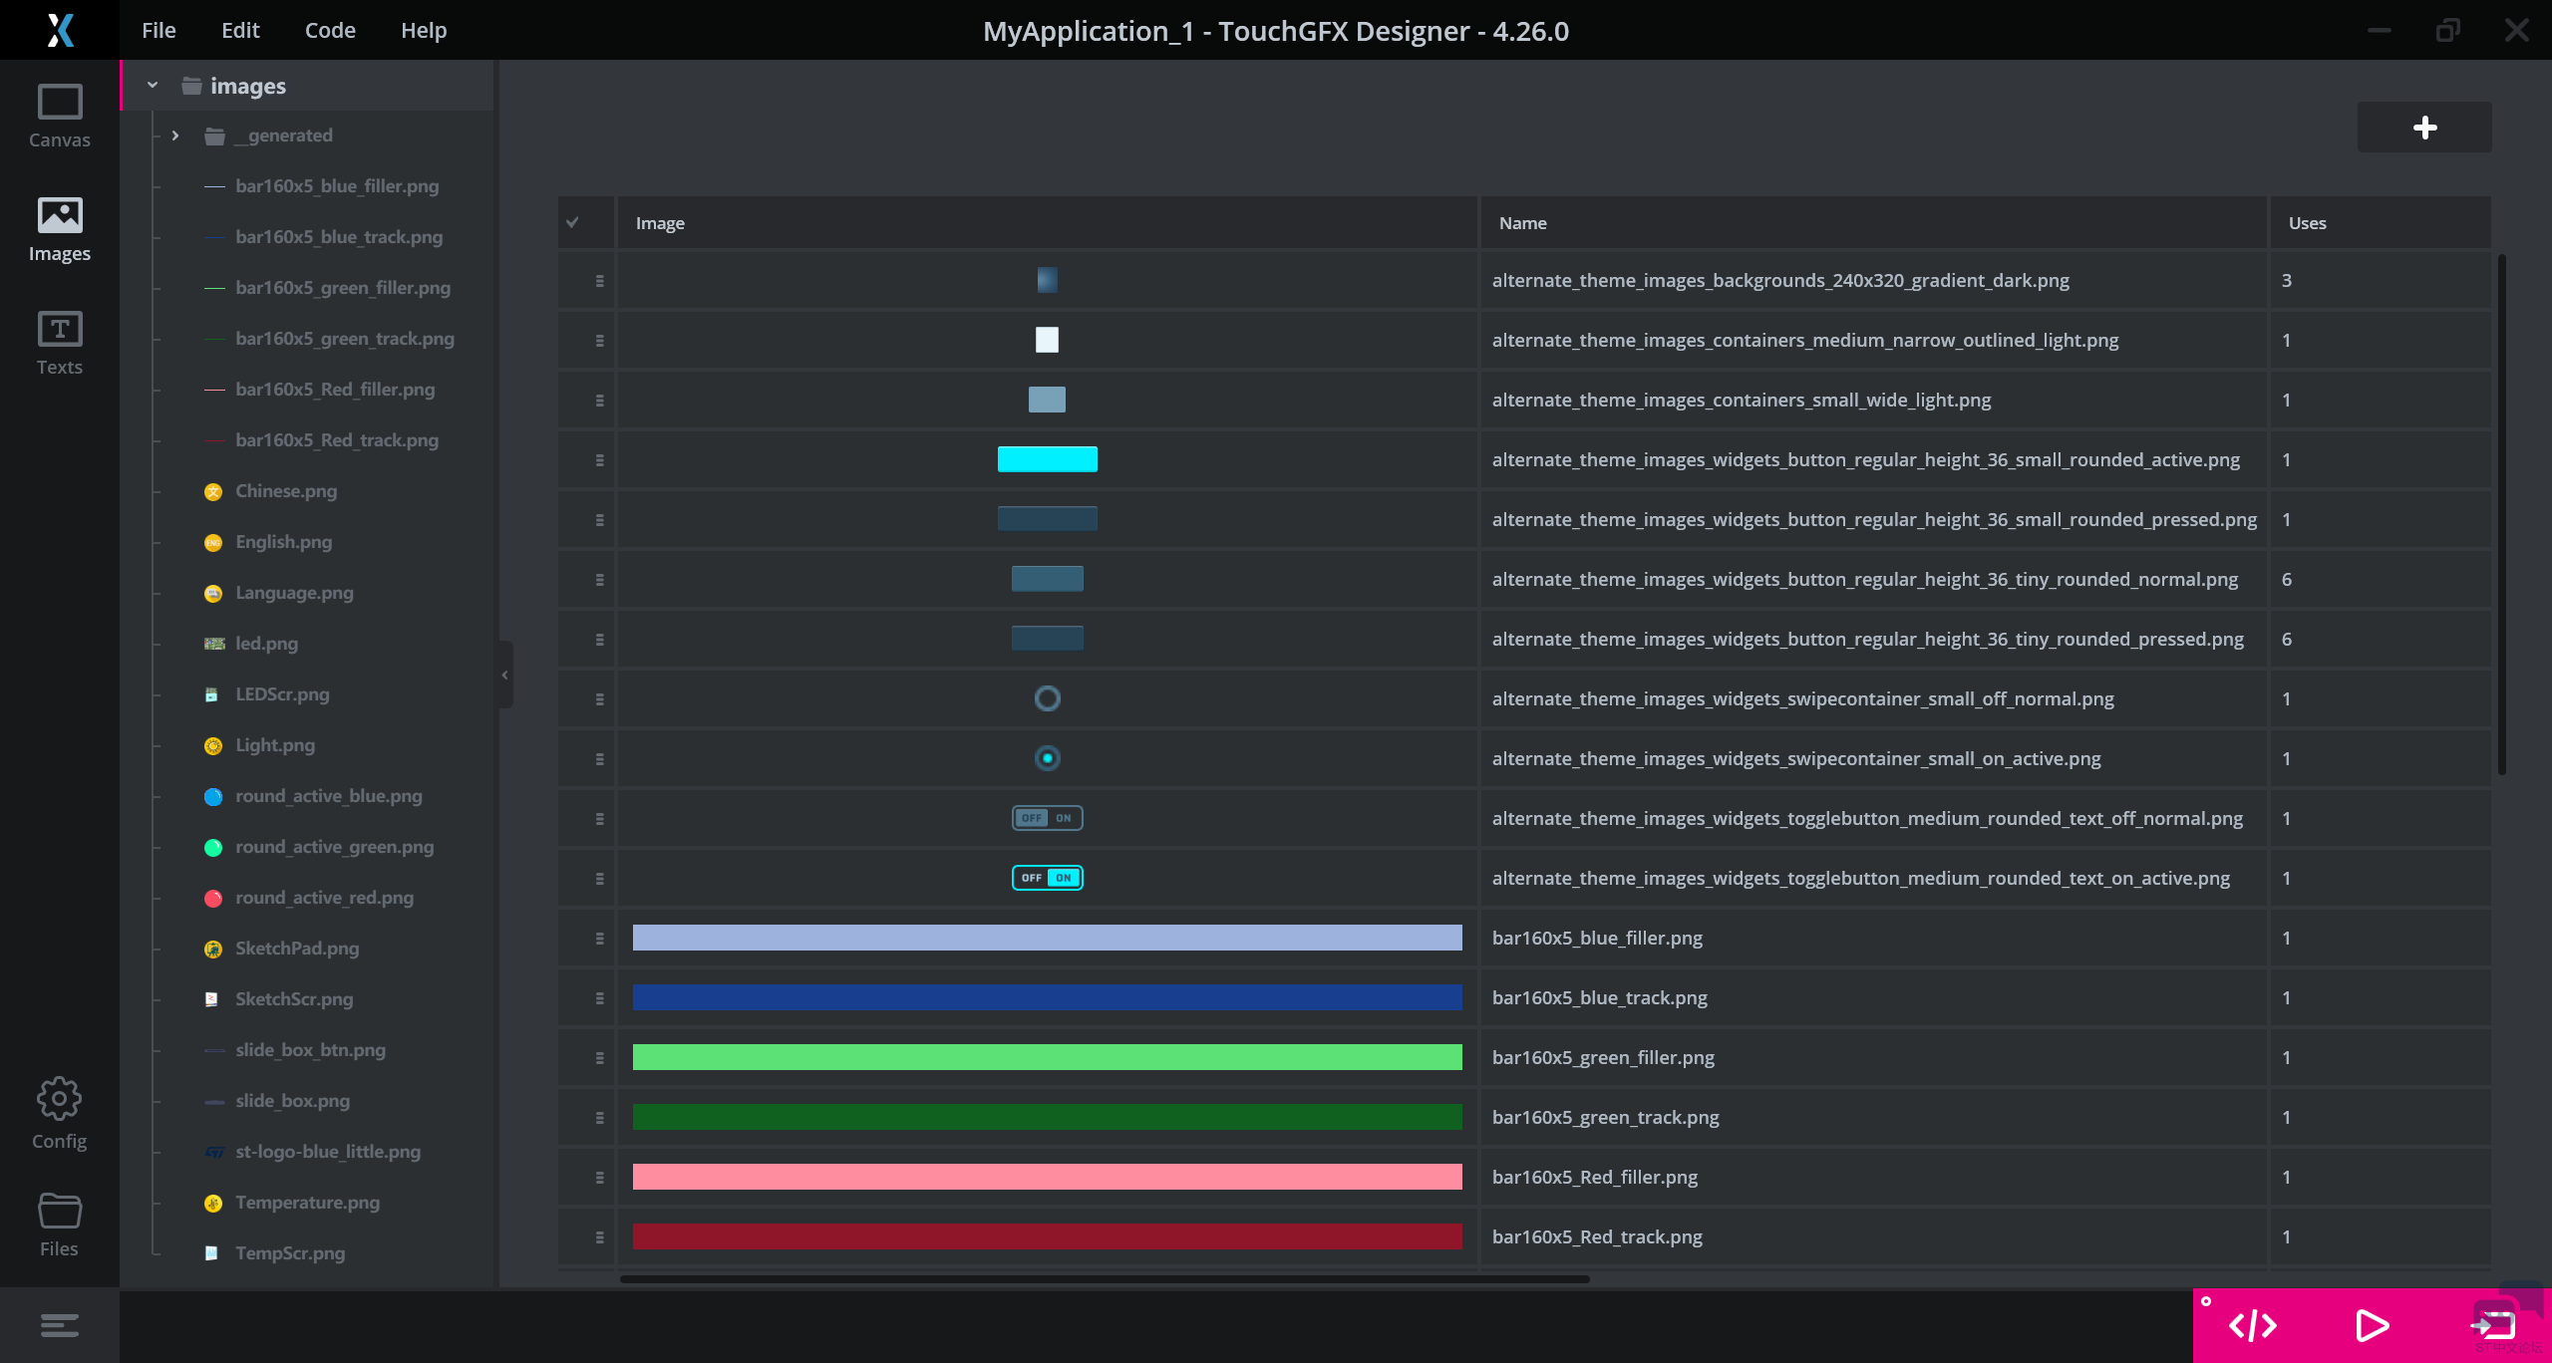Click the green filler bar thumbnail
Image resolution: width=2552 pixels, height=1363 pixels.
[1047, 1057]
